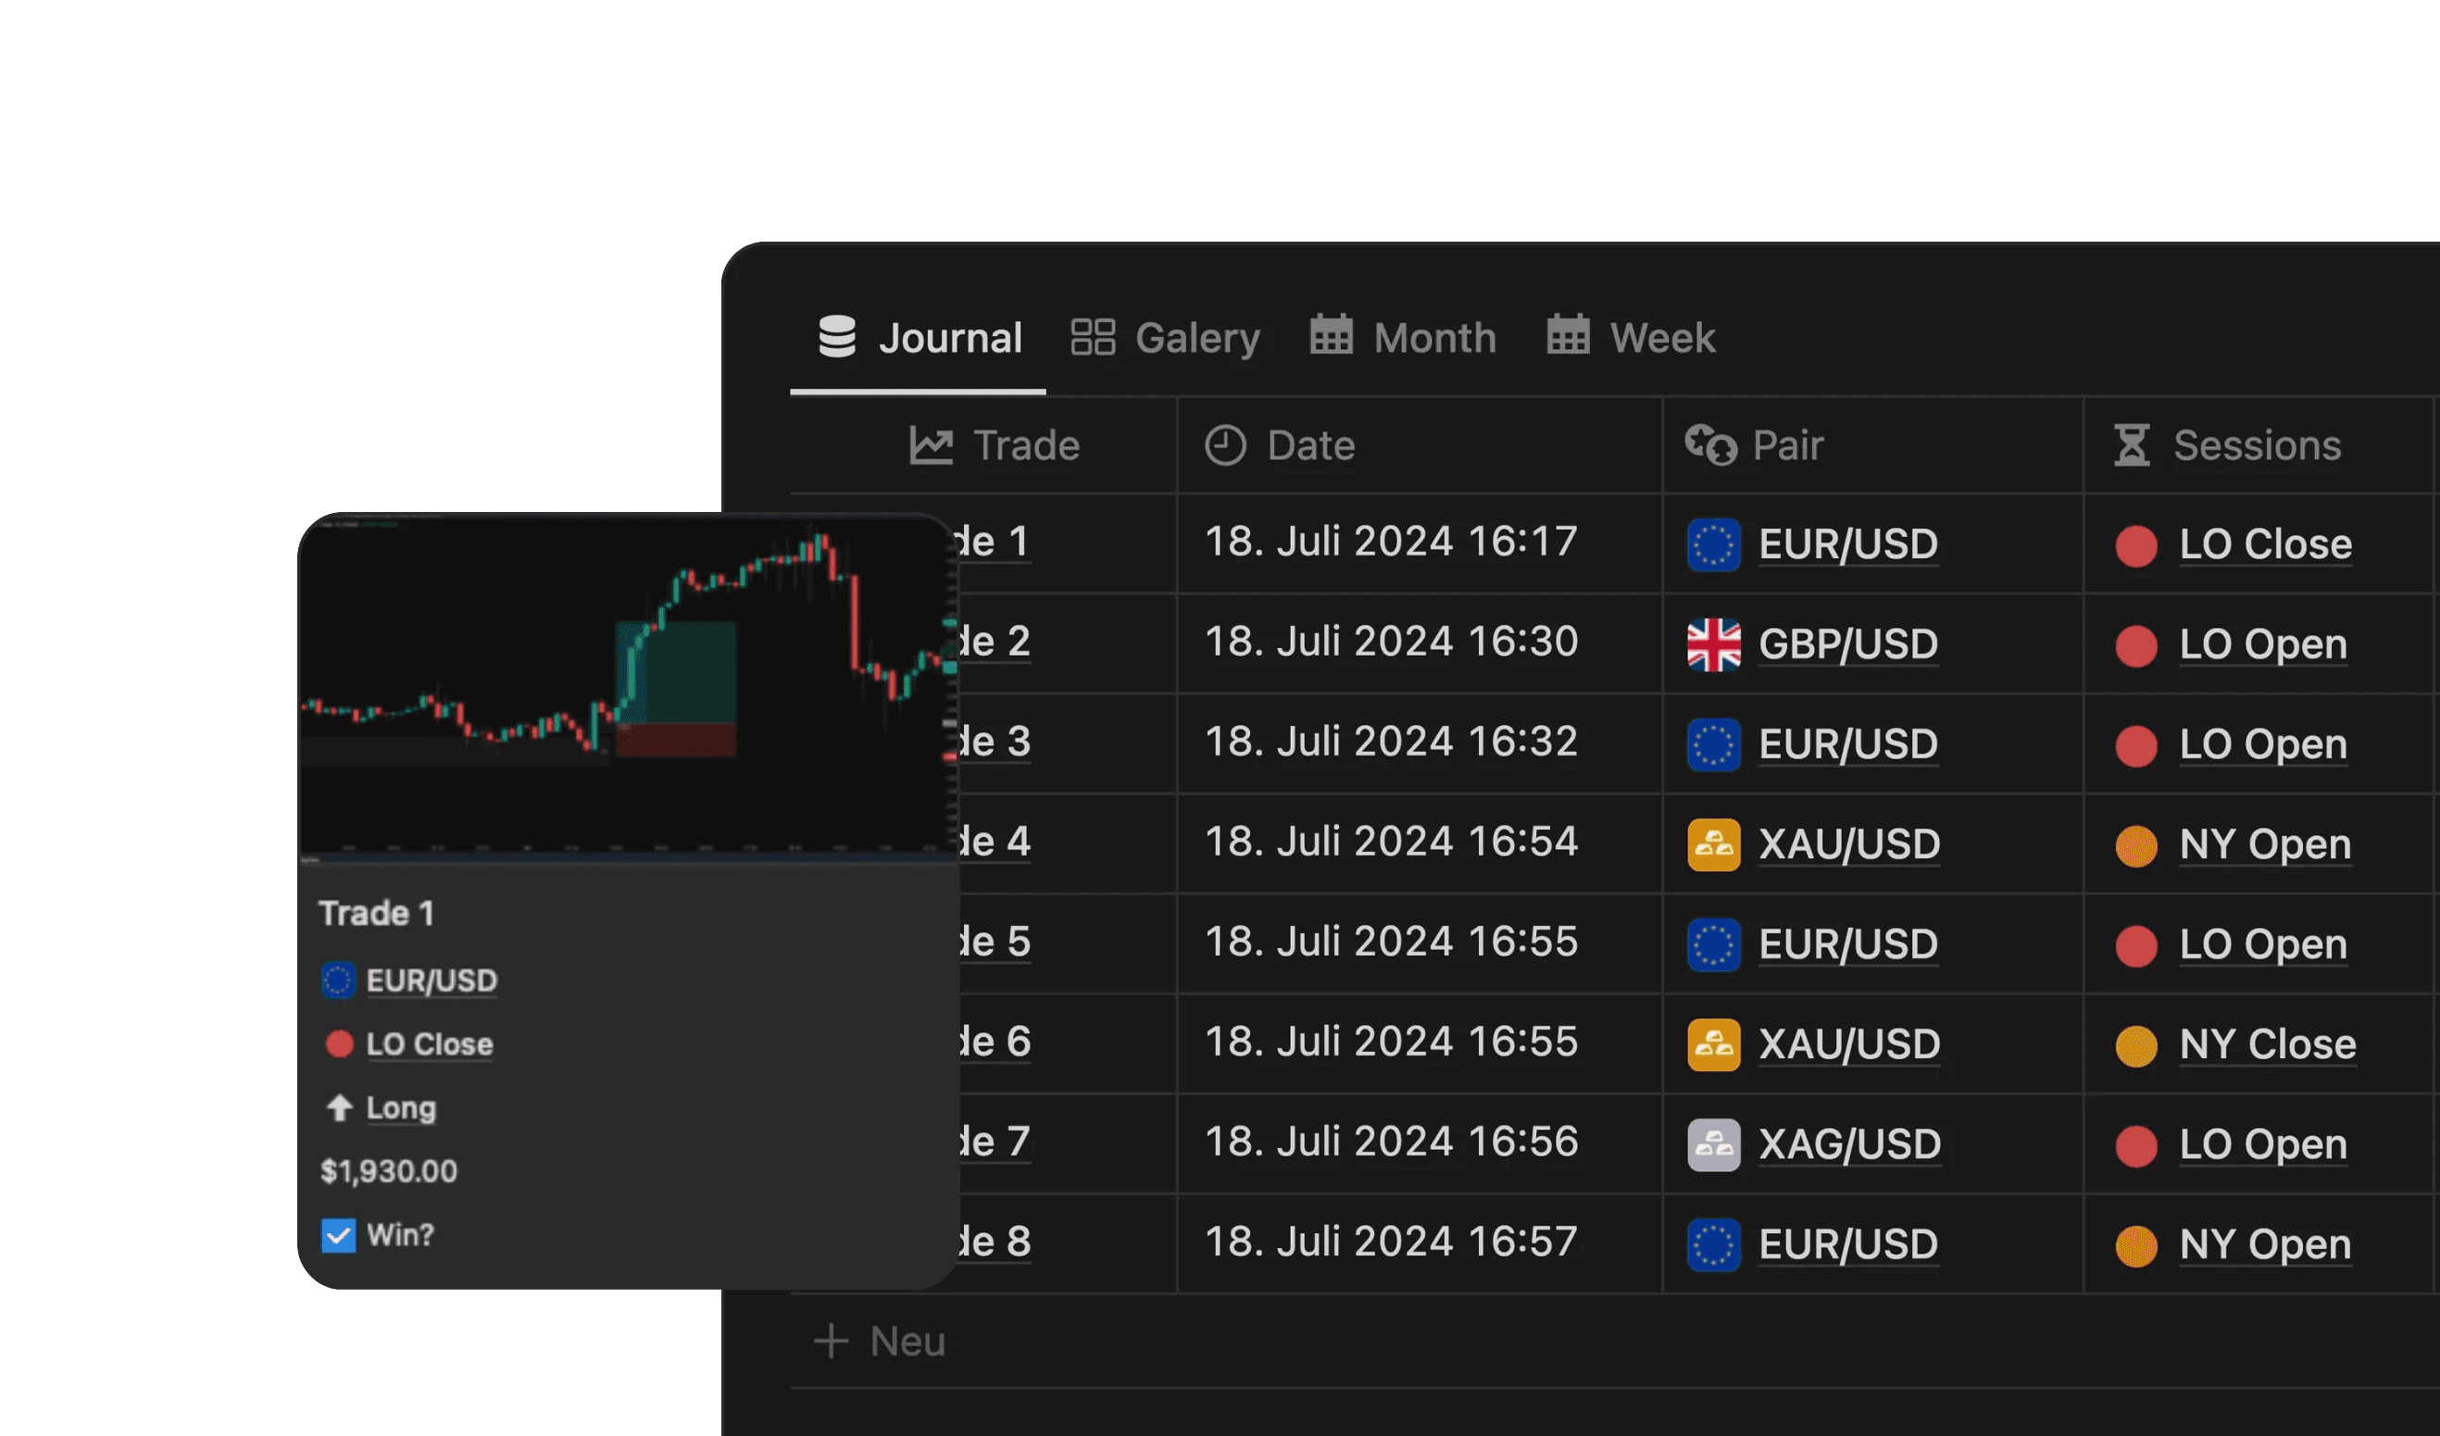The height and width of the screenshot is (1436, 2440).
Task: Click gold bars icon at 16:54 row
Action: pyautogui.click(x=1714, y=844)
